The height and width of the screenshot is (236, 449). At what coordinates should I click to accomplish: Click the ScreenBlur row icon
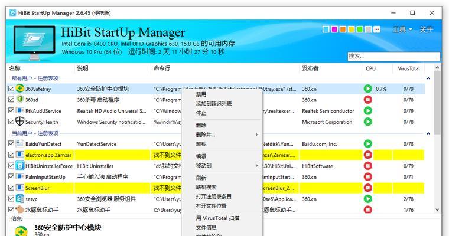(x=19, y=188)
